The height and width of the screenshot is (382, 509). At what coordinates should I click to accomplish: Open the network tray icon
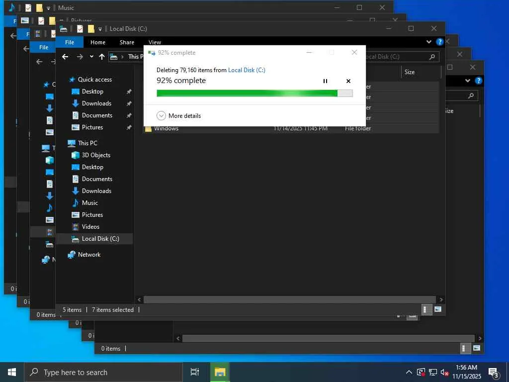point(433,372)
